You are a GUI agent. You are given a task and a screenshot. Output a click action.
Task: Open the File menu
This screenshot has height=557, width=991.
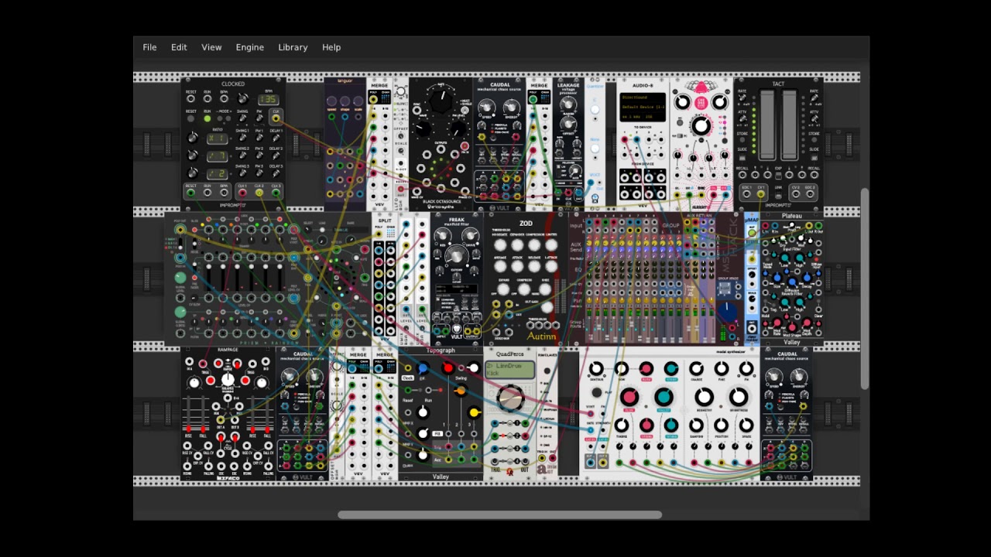click(x=149, y=47)
